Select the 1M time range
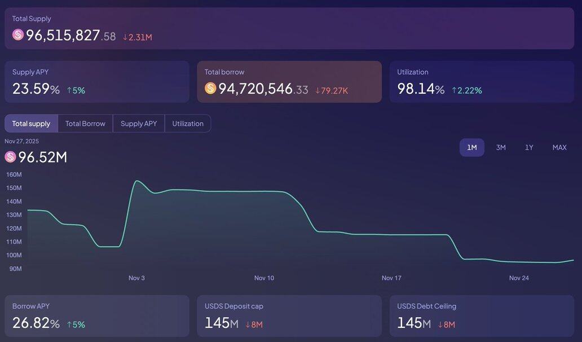582x342 pixels. point(471,147)
